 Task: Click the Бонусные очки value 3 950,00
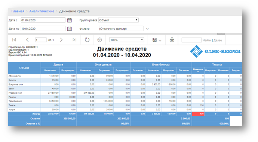156,84
